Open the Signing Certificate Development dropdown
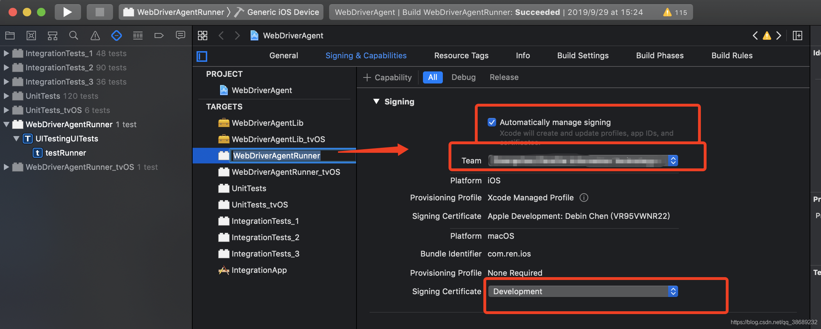 (x=583, y=291)
